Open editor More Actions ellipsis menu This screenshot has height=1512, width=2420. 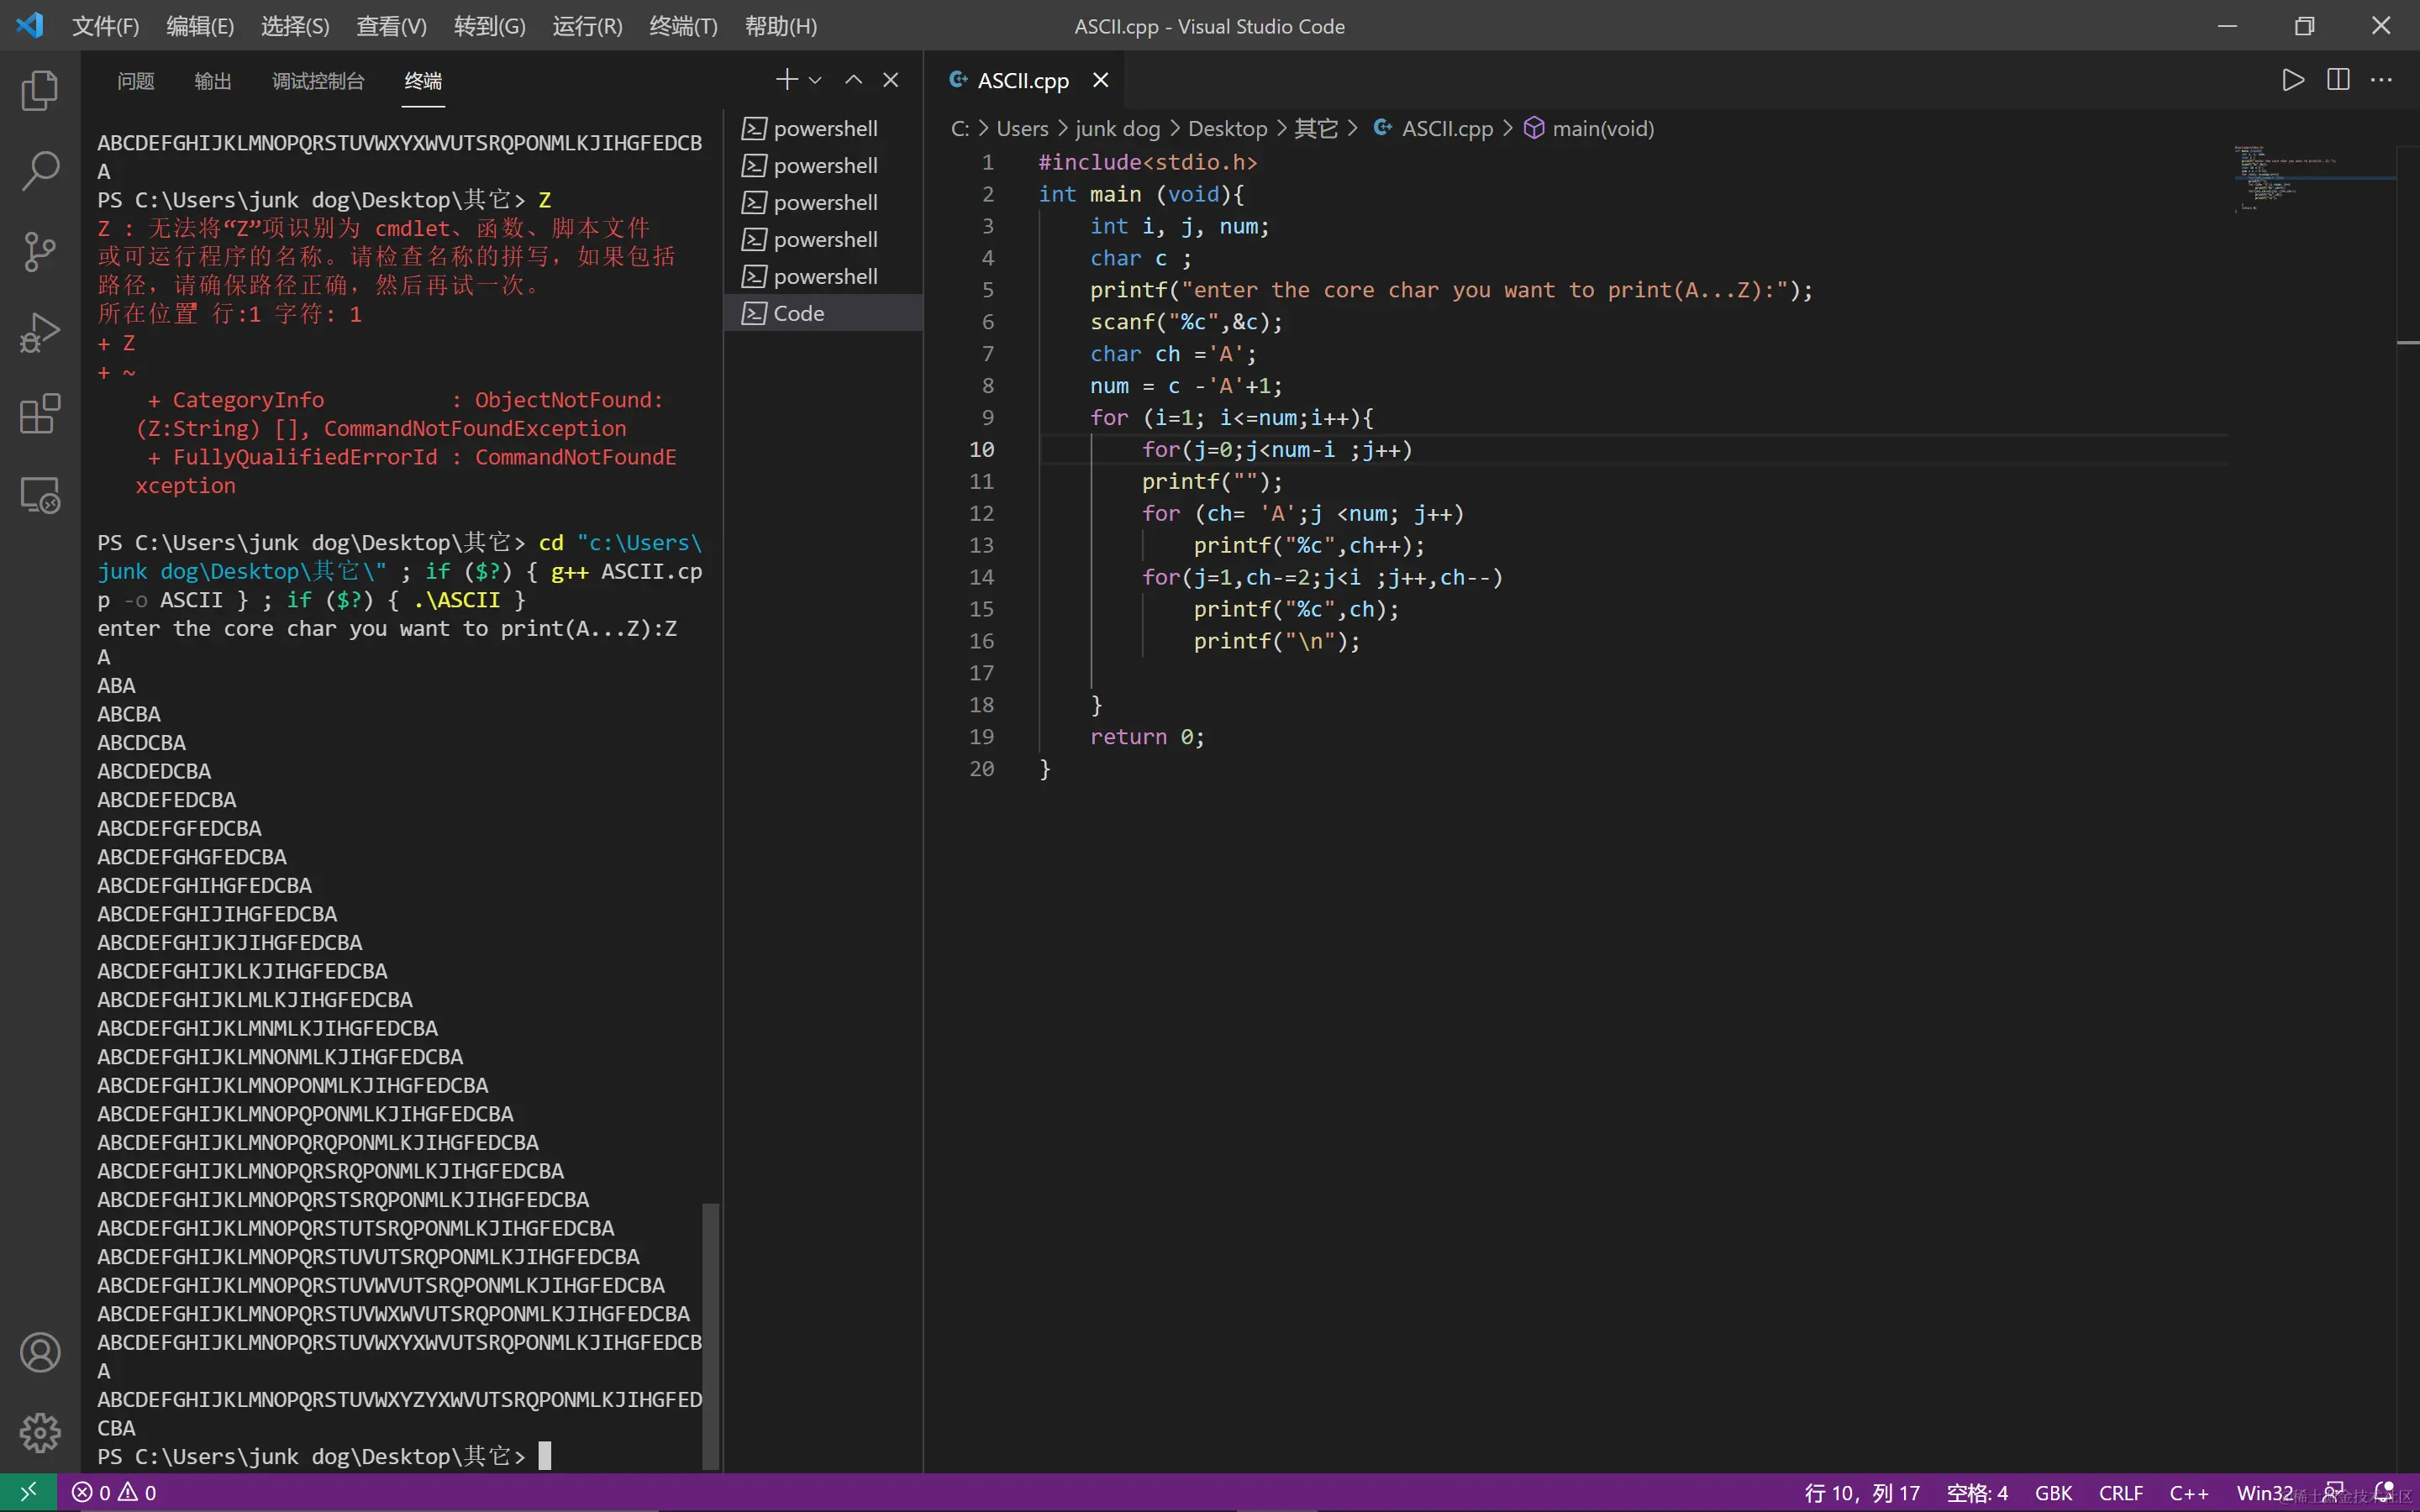pos(2382,80)
